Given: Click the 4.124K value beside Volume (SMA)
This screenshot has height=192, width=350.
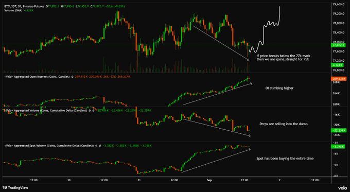Looking at the screenshot, I should point(29,10).
